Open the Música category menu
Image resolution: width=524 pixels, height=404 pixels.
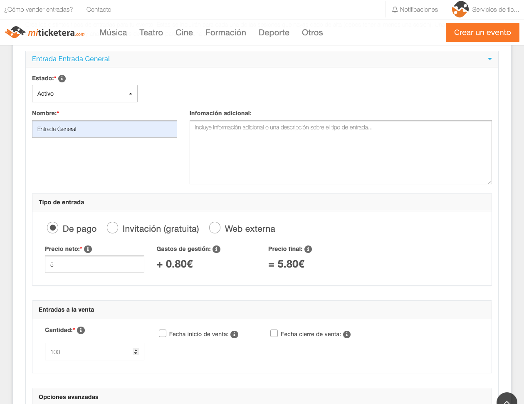point(113,32)
